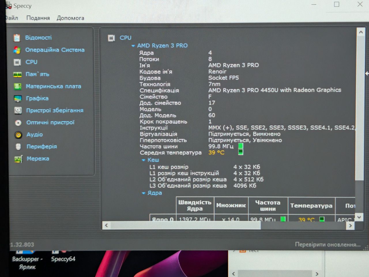Click the Швидкість Ядра column header
The width and height of the screenshot is (369, 277).
pos(195,206)
